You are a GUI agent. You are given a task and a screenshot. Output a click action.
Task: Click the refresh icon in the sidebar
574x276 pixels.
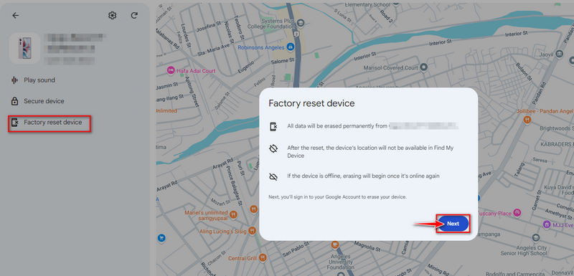134,15
